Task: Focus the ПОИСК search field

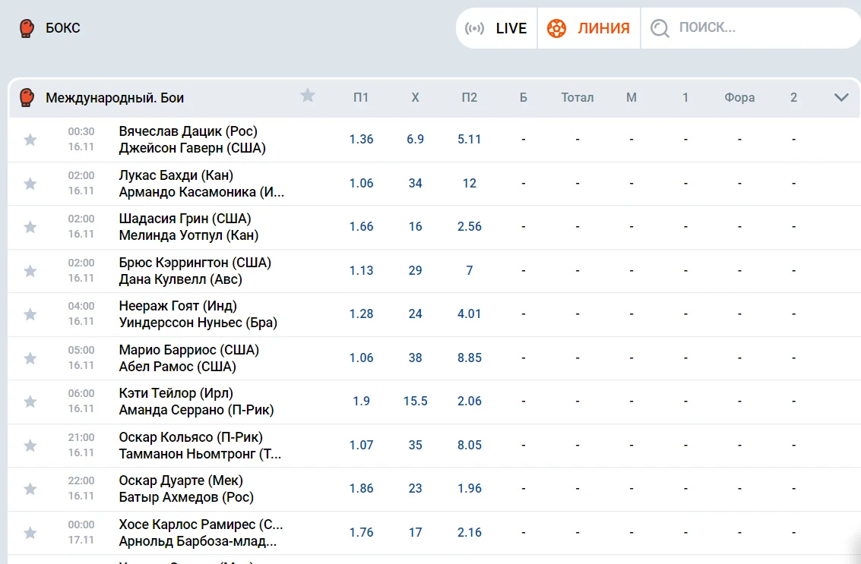Action: click(x=751, y=28)
